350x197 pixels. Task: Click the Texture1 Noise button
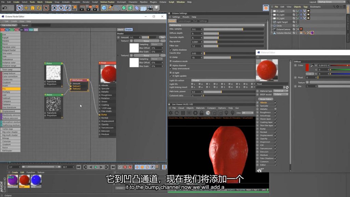[146, 41]
